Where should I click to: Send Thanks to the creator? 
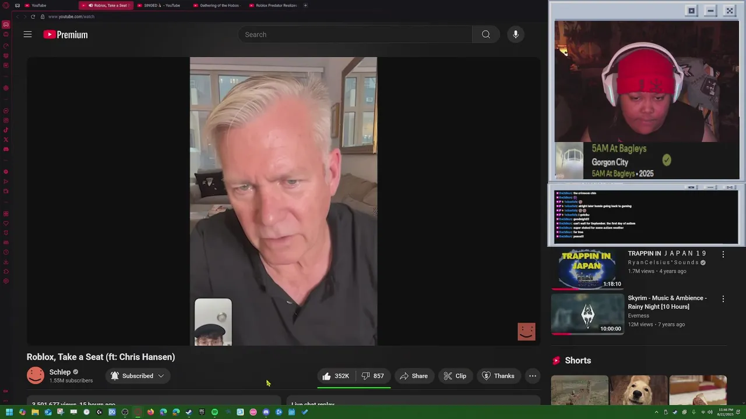point(498,376)
